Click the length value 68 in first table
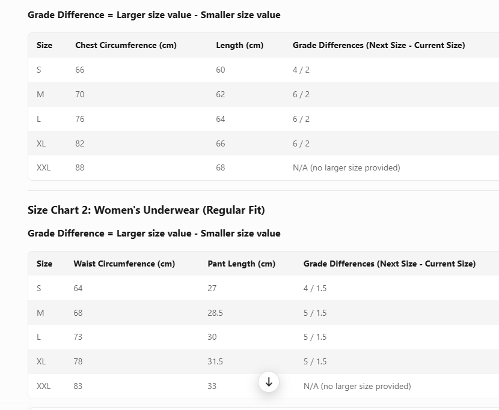 221,167
